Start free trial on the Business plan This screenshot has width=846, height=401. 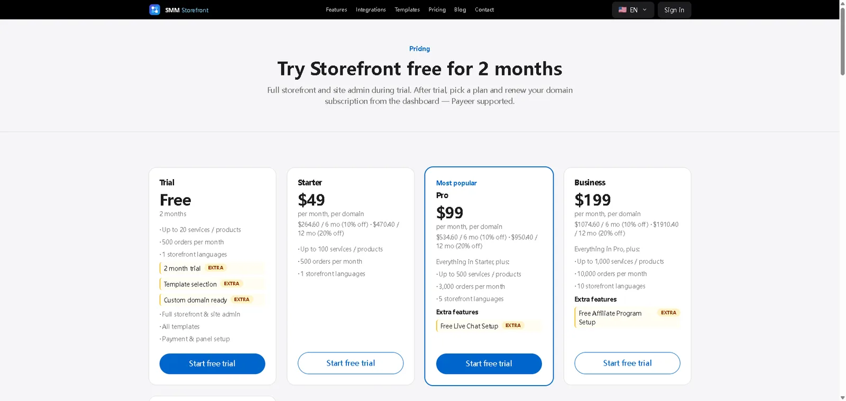(x=627, y=363)
